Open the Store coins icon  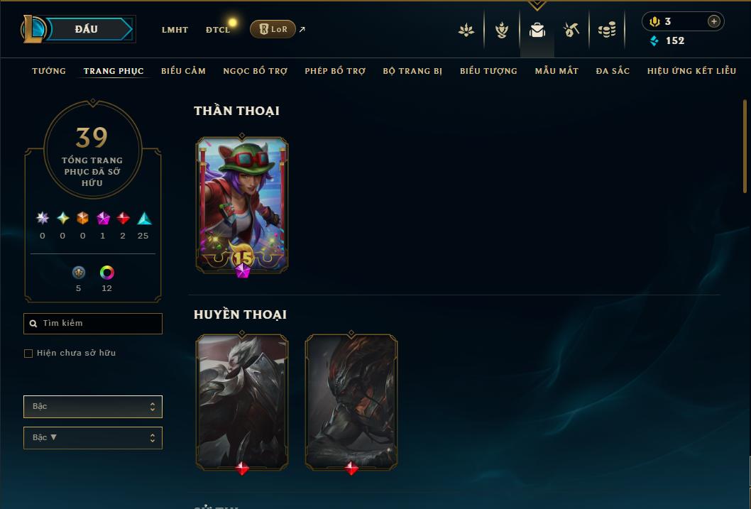(607, 31)
